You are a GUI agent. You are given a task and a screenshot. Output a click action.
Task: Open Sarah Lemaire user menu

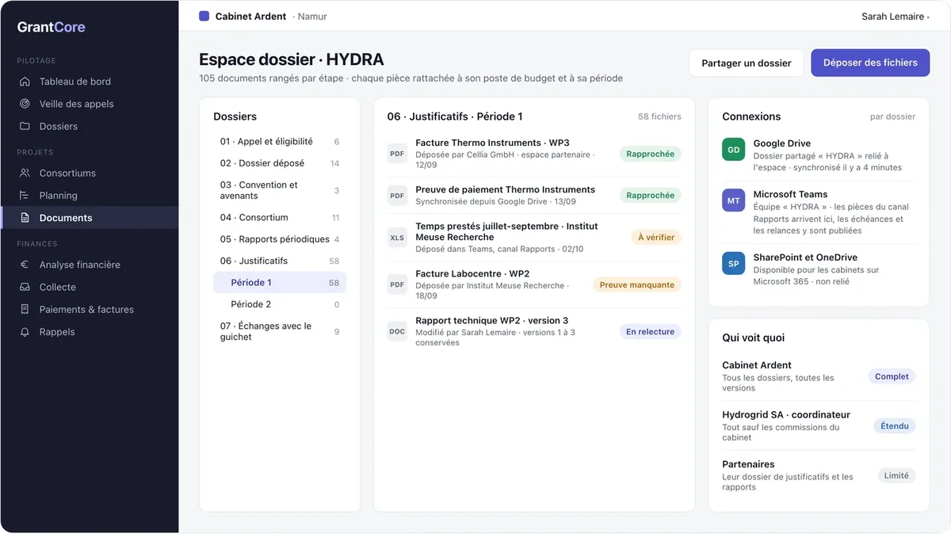coord(896,17)
